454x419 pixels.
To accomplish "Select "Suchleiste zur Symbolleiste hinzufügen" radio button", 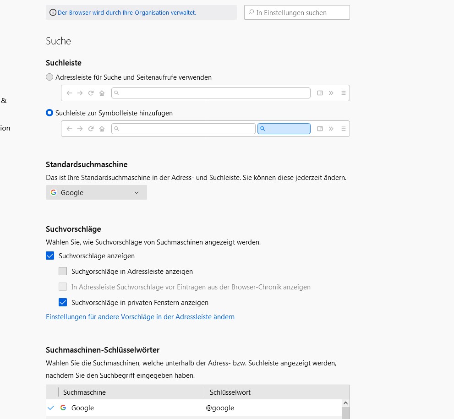I will (x=49, y=113).
